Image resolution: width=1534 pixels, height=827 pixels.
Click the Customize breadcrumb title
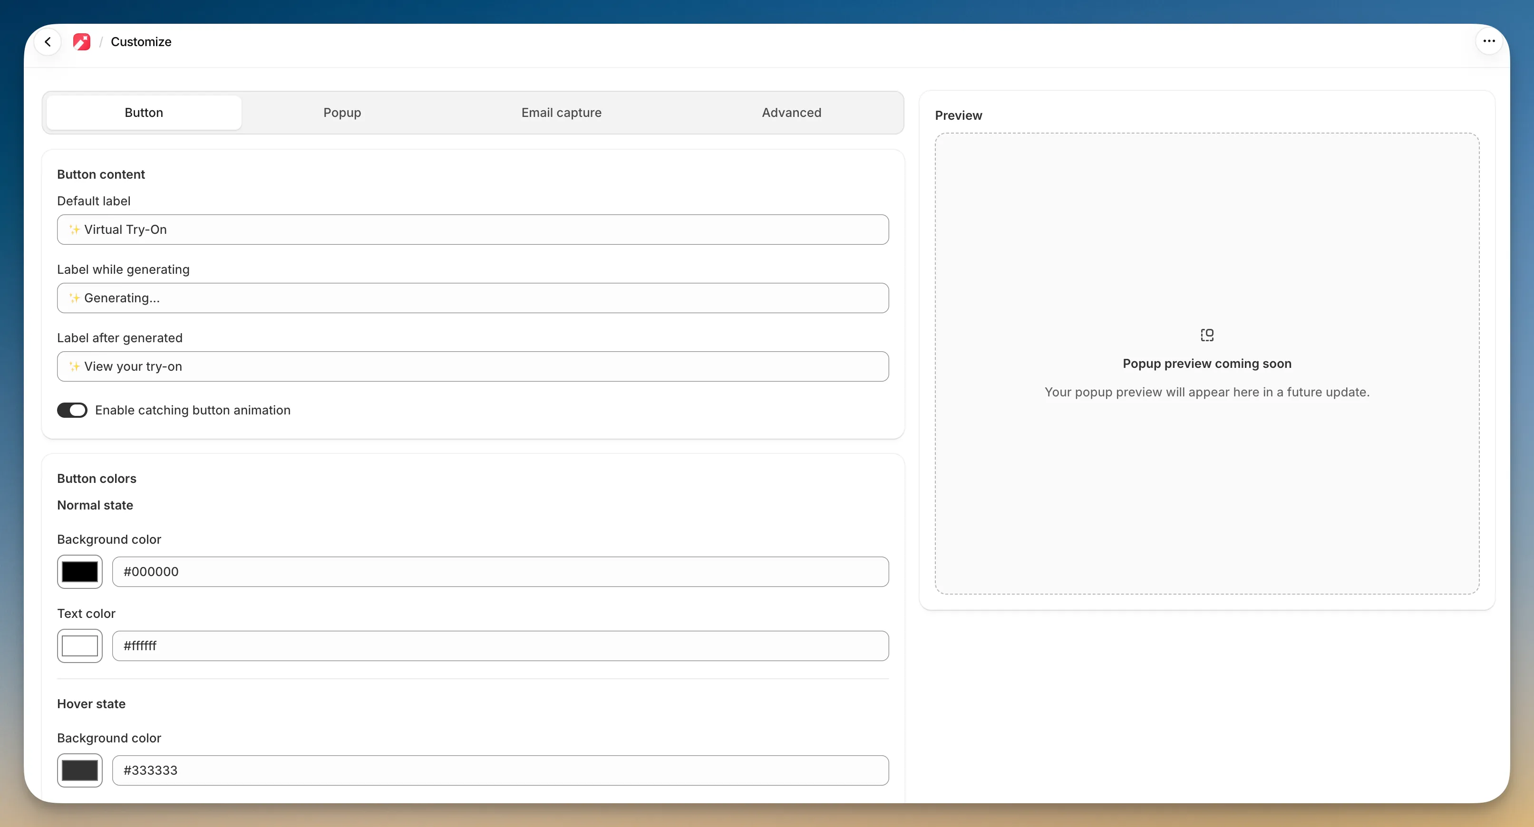(141, 42)
